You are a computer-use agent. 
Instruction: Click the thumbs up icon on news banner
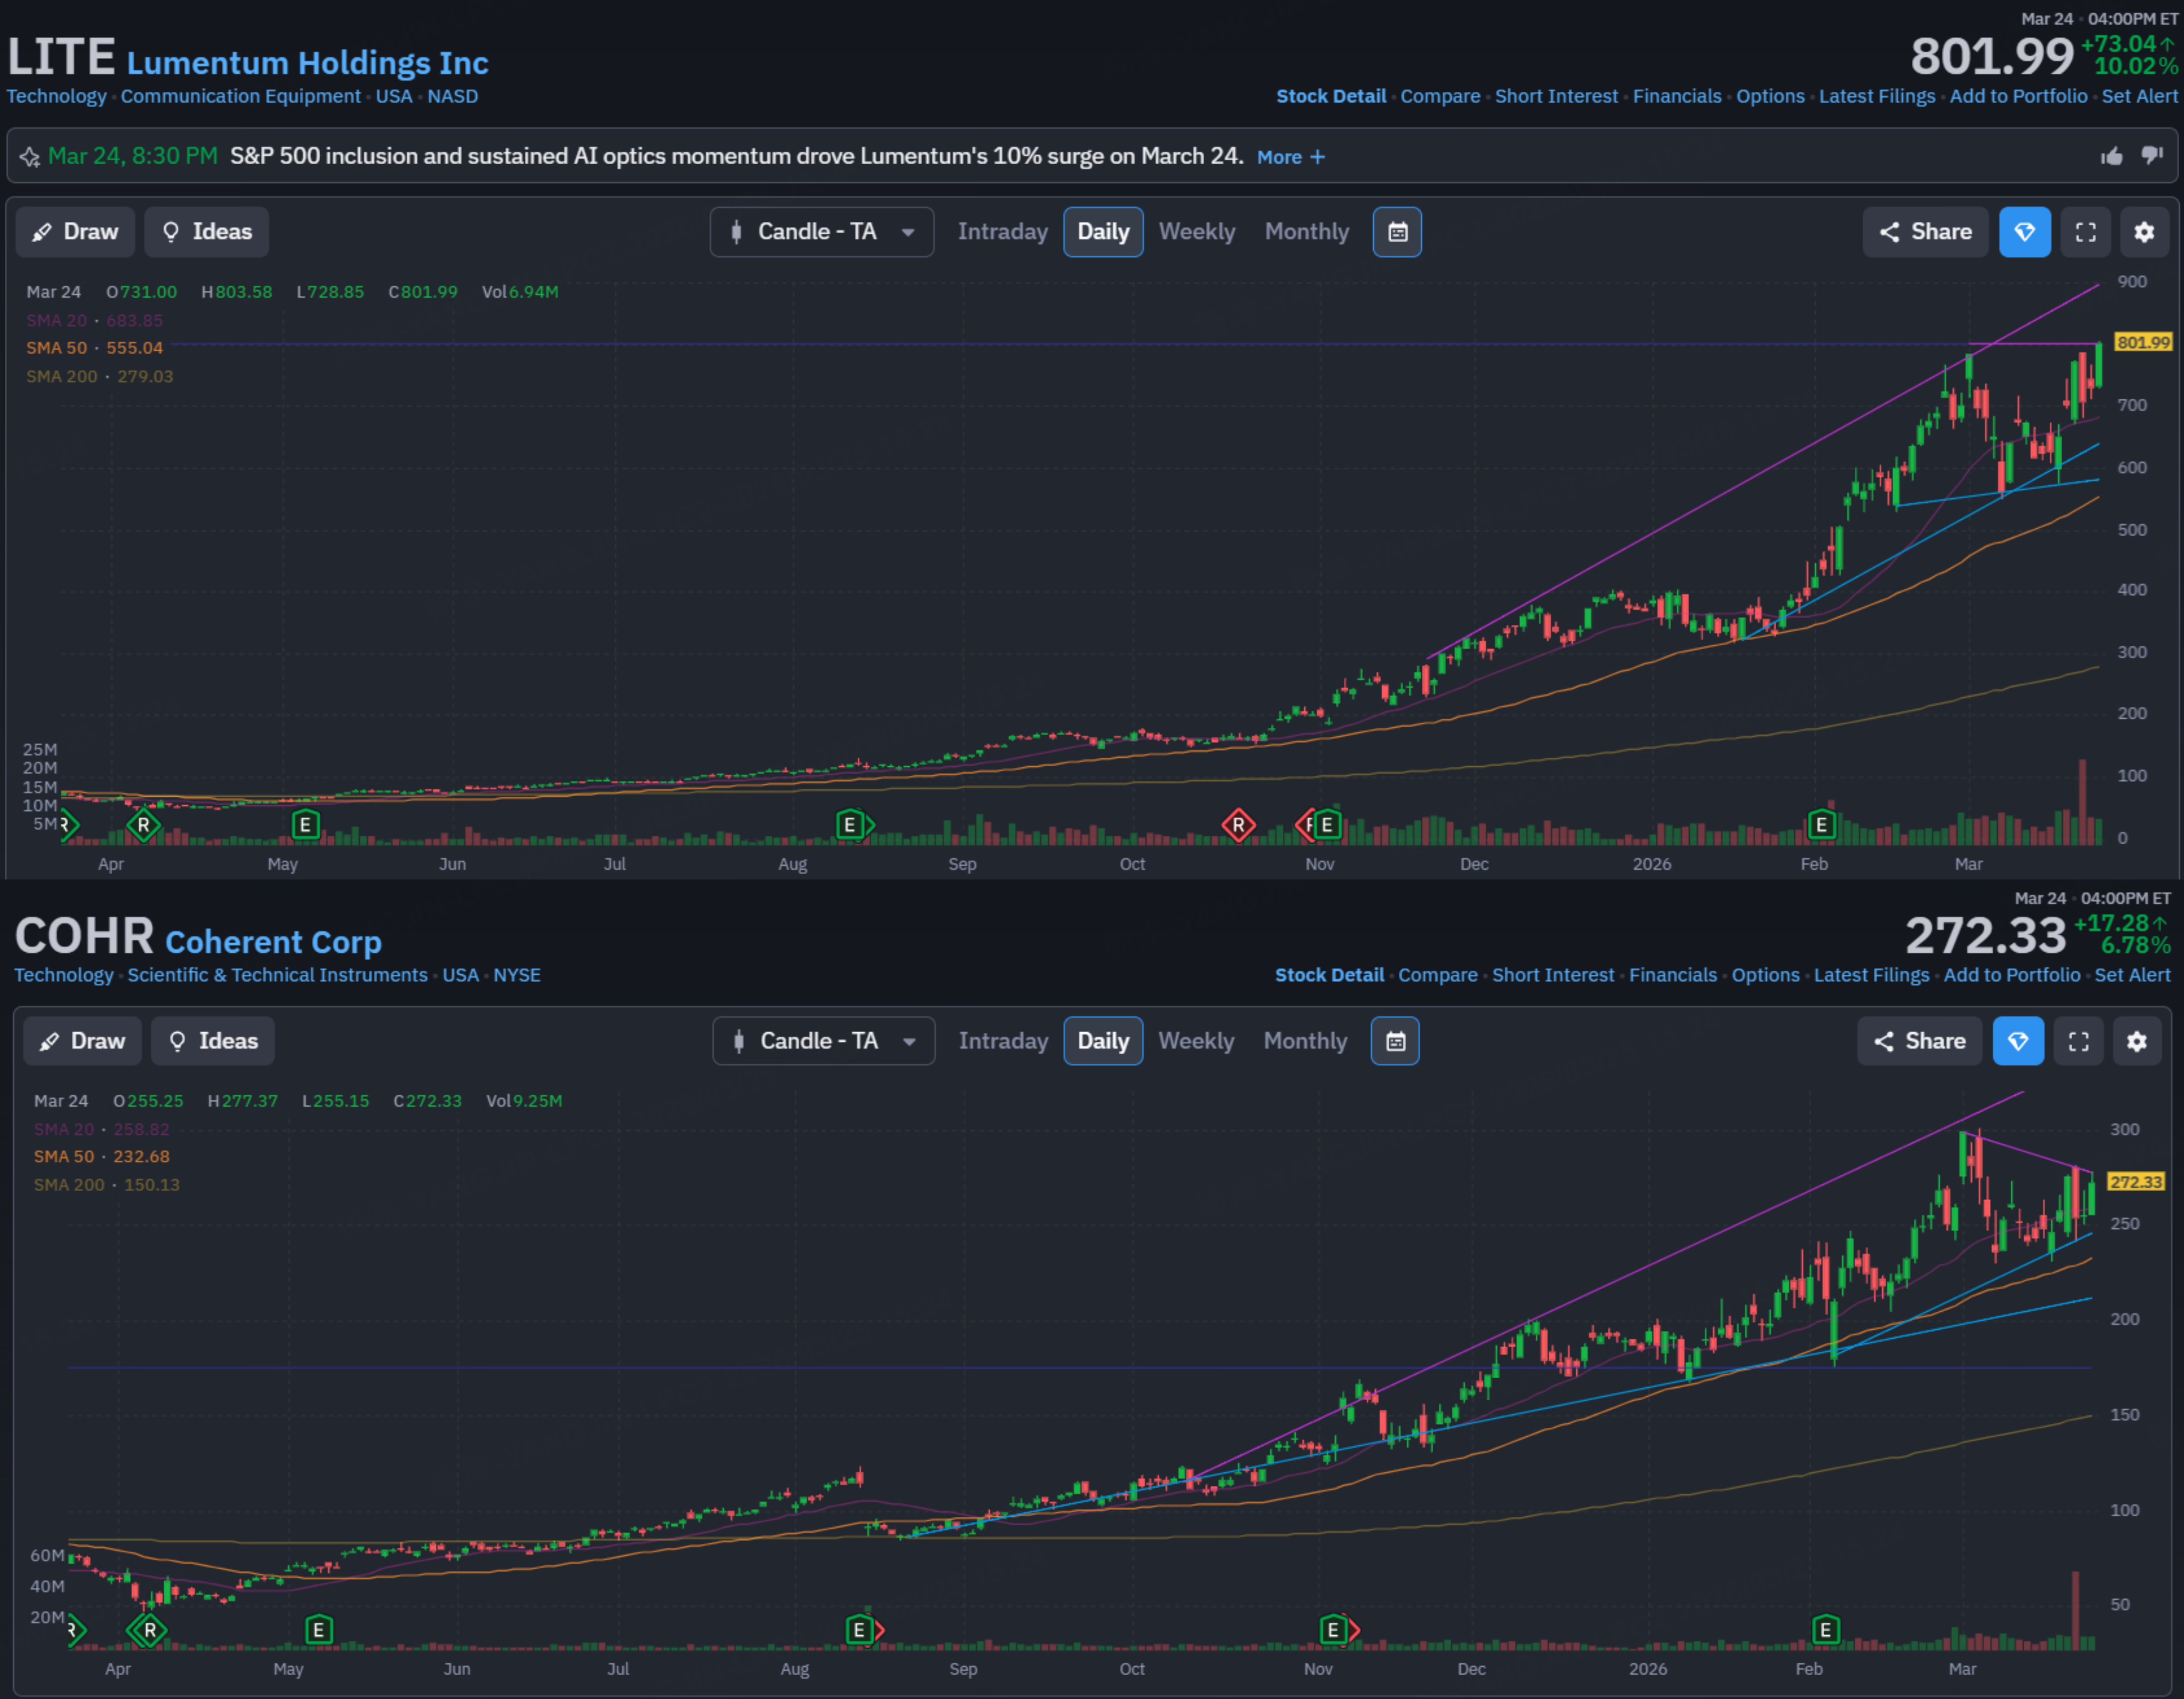[2111, 156]
